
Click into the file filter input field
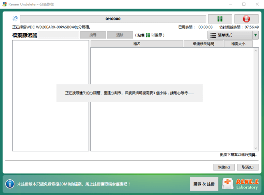59,35
